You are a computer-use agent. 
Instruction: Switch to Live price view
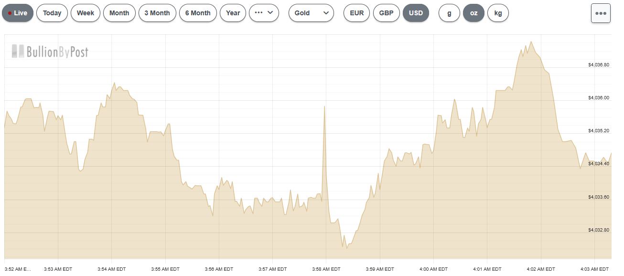tap(18, 13)
